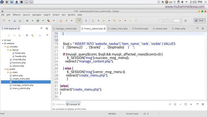
Task: Open the Next Annotation dropdown arrow
Action: 98,21
